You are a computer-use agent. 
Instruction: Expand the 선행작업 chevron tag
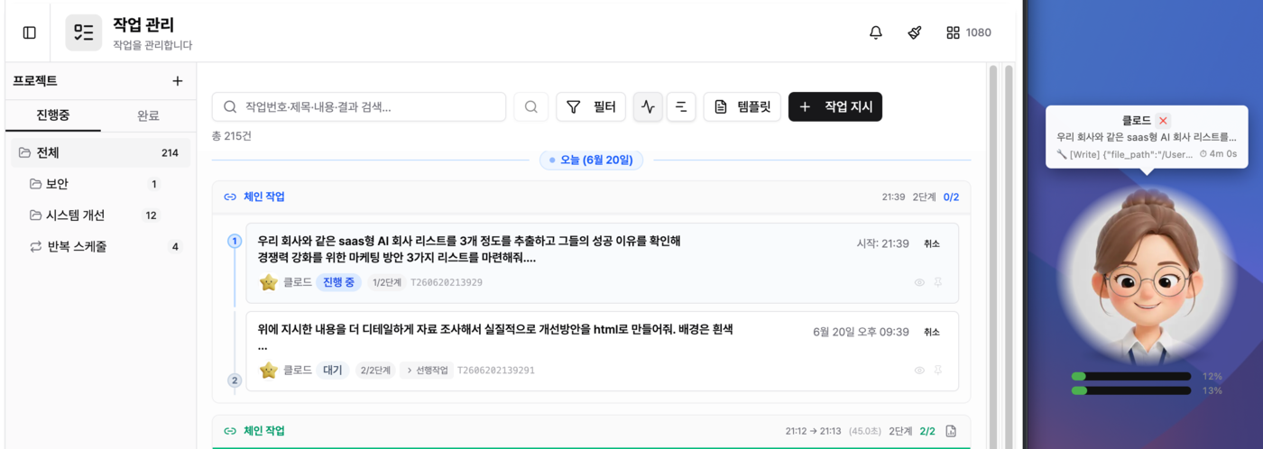pyautogui.click(x=426, y=370)
